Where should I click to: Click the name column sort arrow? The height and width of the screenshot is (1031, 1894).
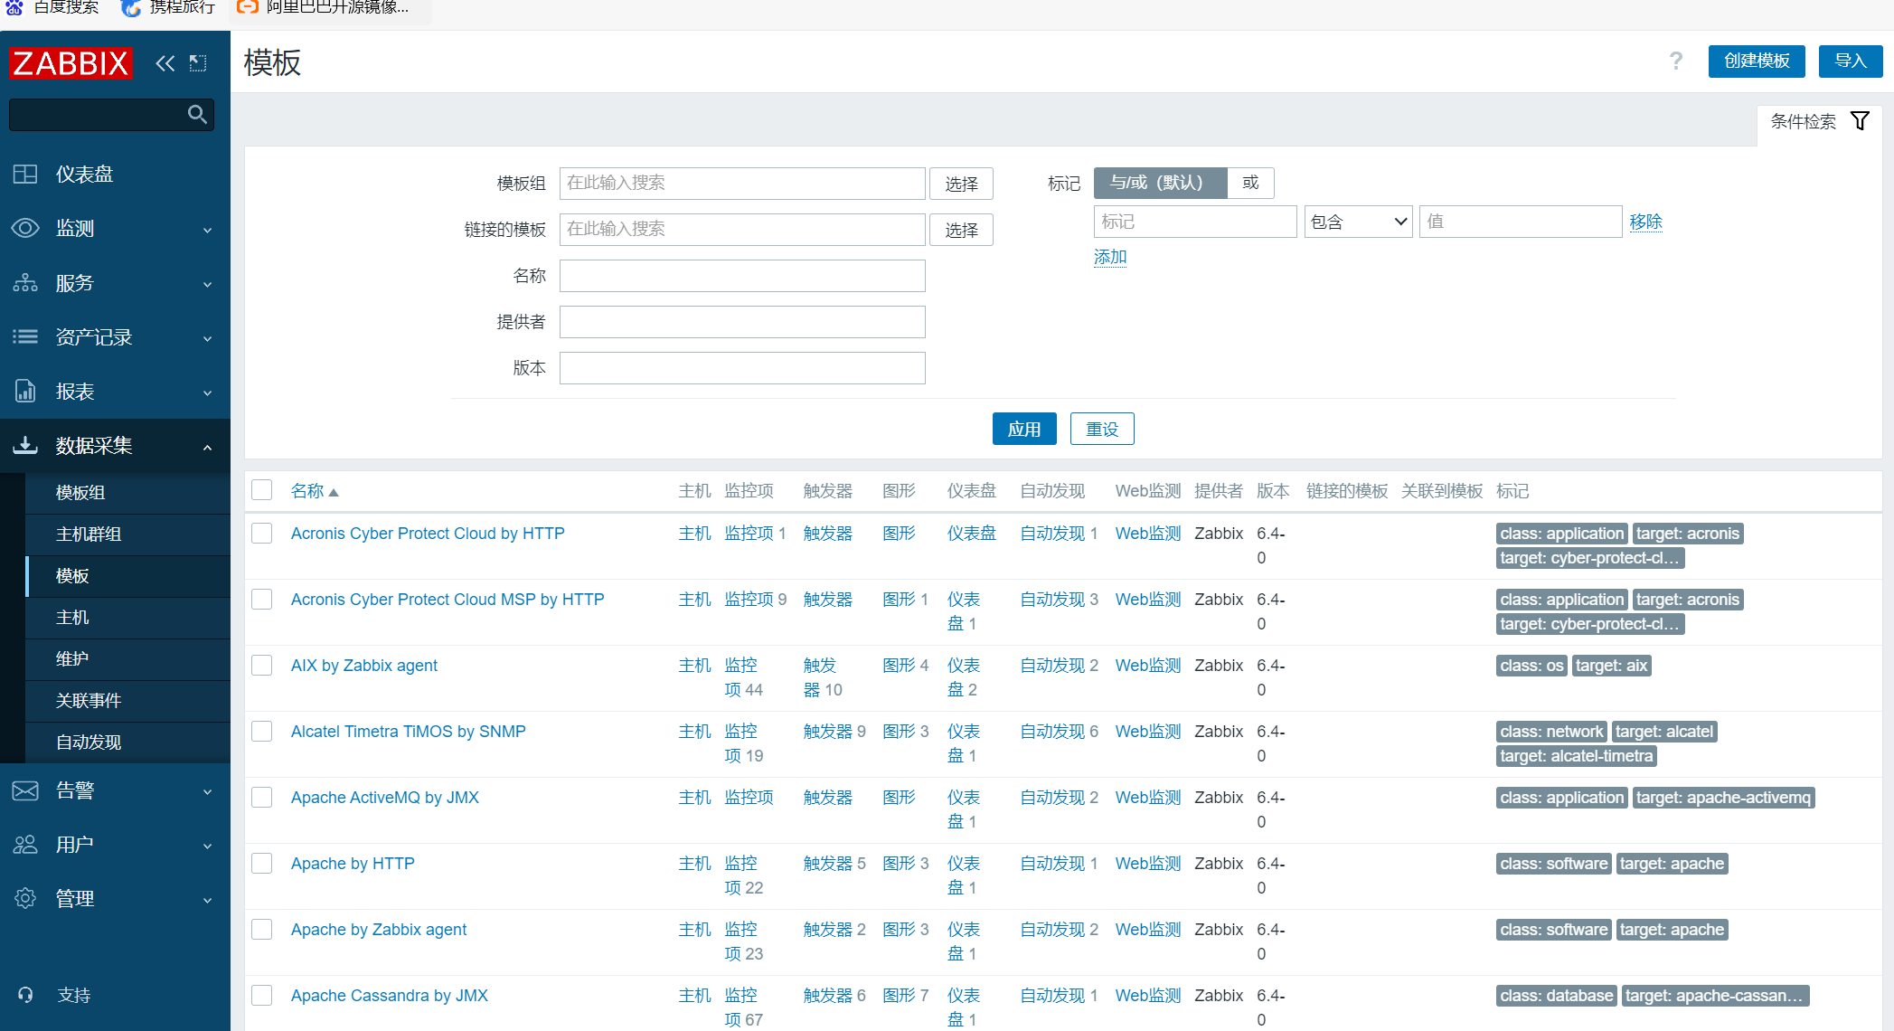(x=334, y=492)
